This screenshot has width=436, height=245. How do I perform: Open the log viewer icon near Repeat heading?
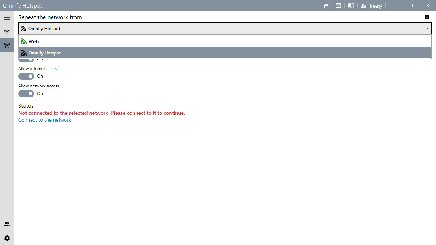coord(427,17)
